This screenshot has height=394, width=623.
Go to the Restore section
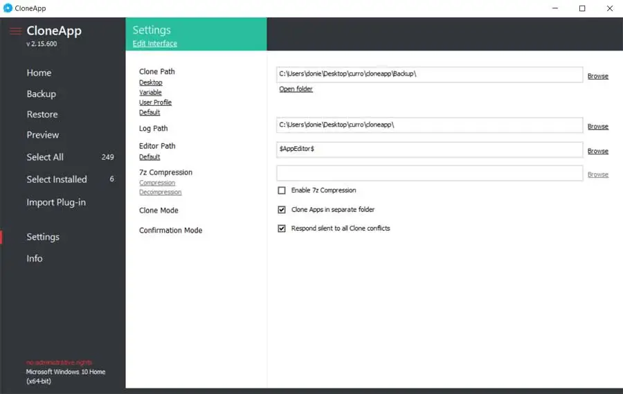[42, 114]
